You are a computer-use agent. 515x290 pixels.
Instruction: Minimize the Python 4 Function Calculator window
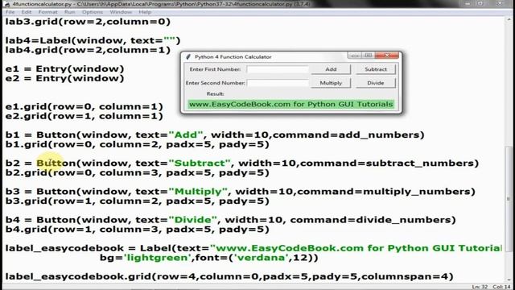[355, 56]
